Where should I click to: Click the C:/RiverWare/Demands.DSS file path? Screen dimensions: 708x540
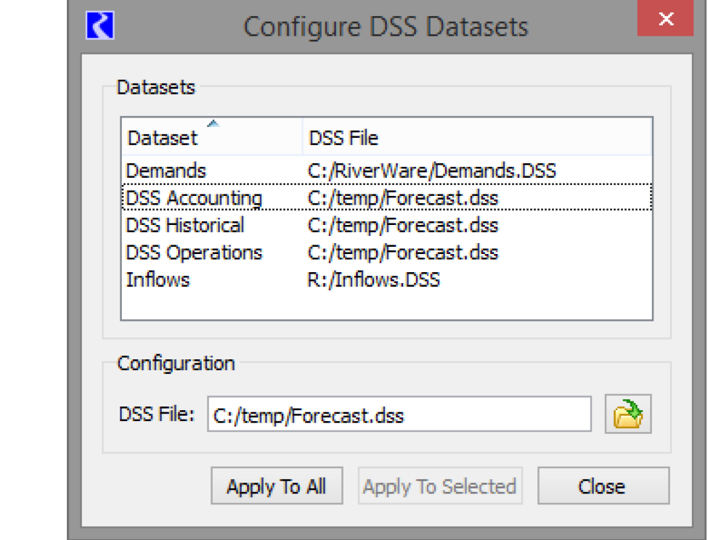[x=431, y=171]
